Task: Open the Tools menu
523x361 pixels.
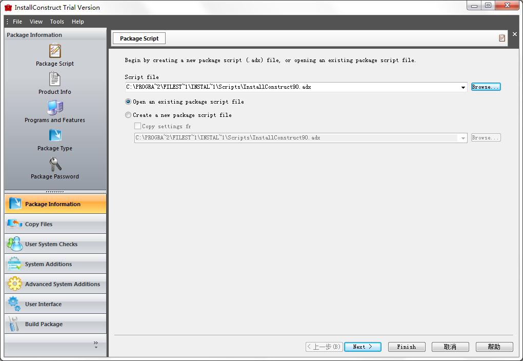Action: (x=56, y=22)
